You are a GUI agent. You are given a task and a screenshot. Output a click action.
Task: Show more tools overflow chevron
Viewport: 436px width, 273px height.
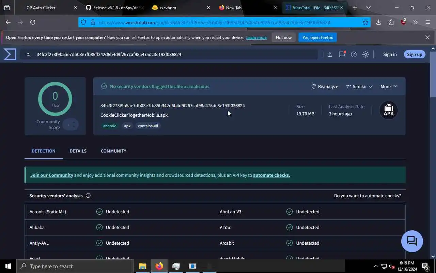pos(415,22)
